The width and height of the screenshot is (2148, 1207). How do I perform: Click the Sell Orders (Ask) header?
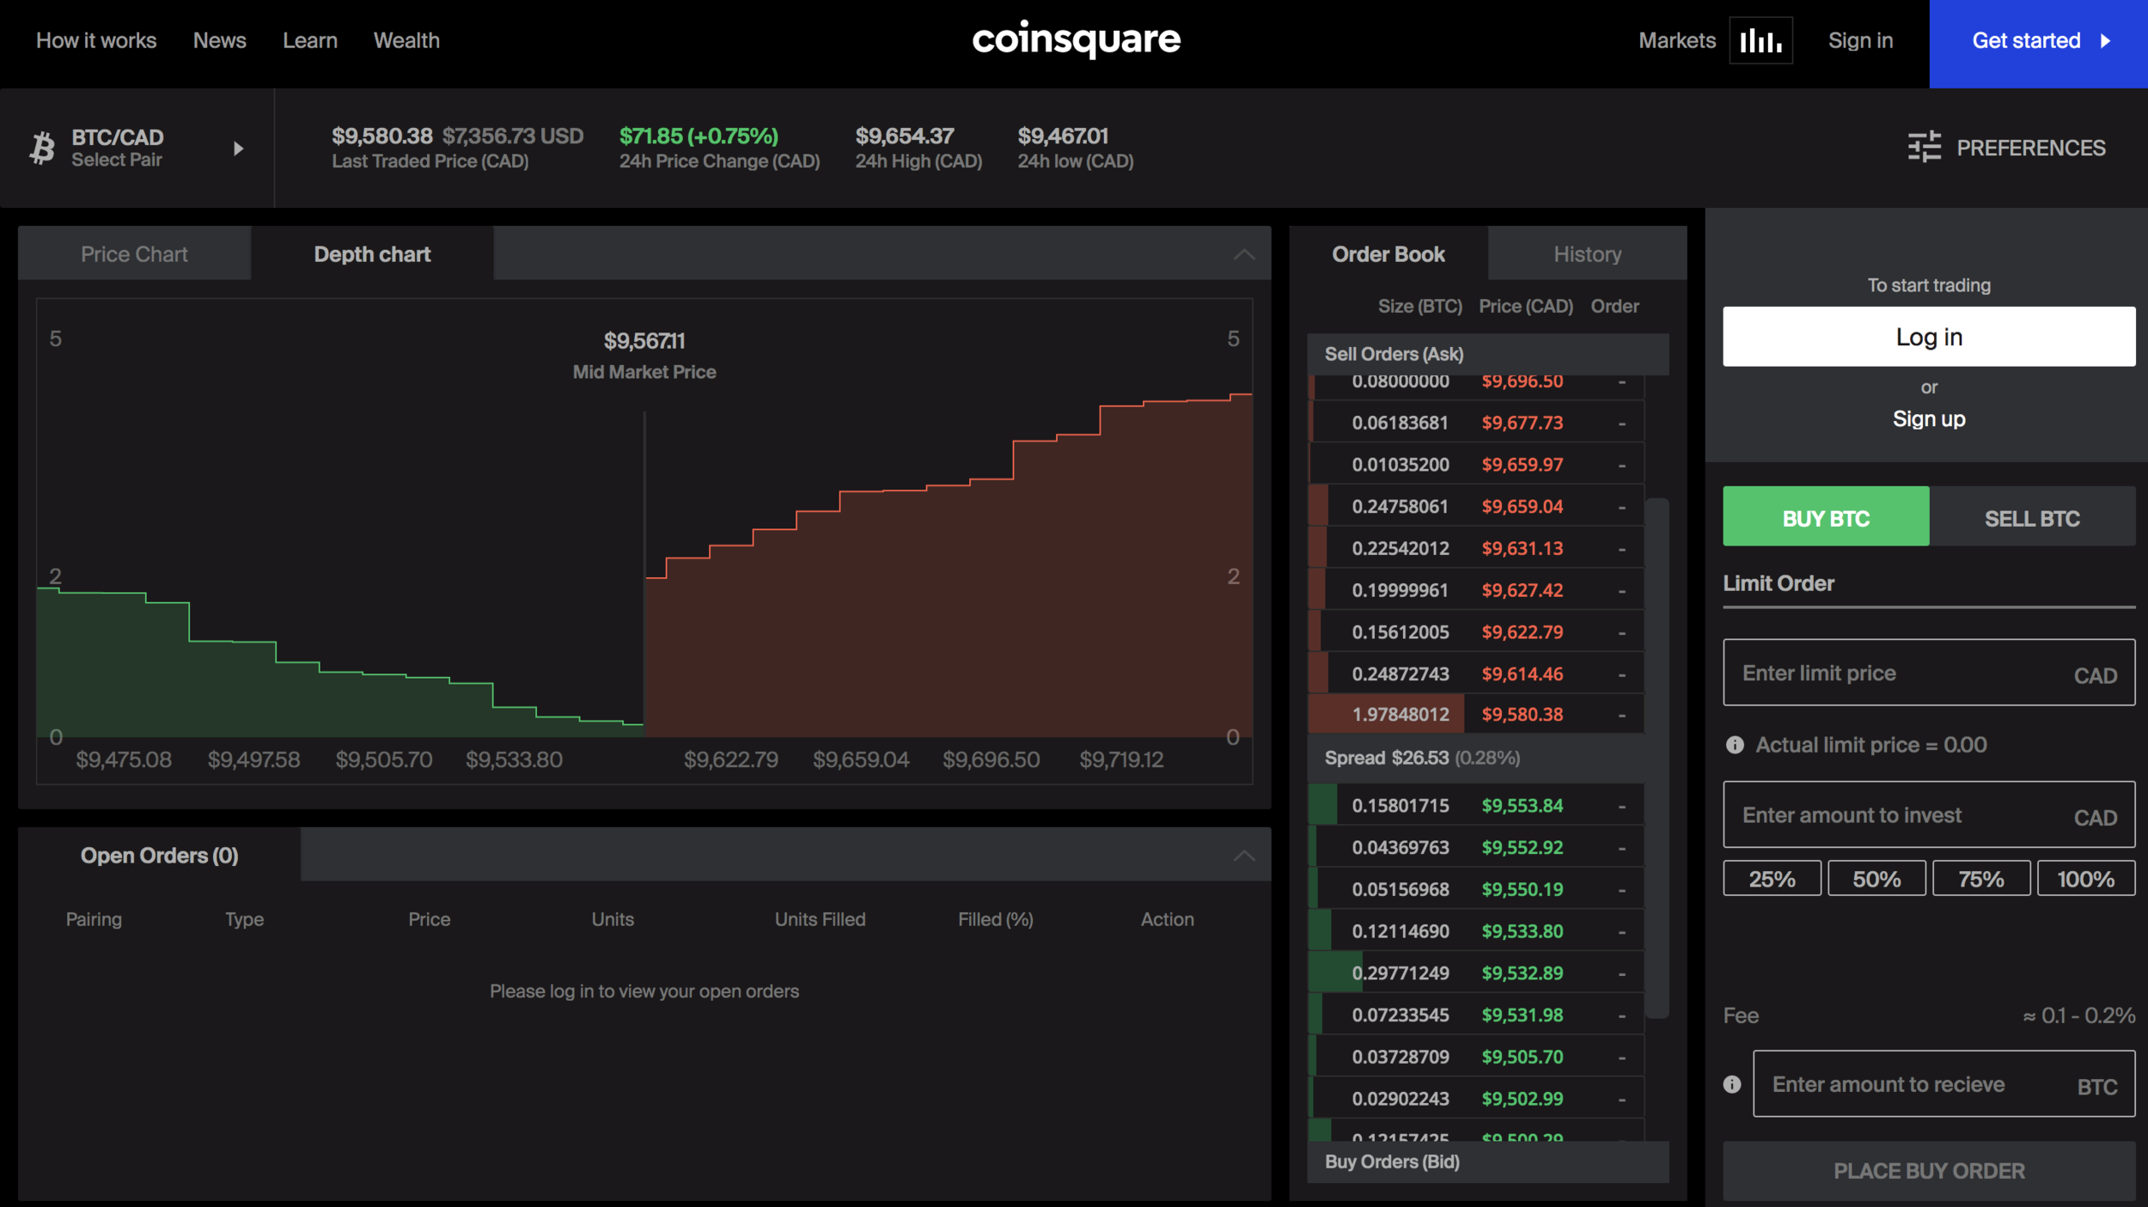click(1488, 354)
